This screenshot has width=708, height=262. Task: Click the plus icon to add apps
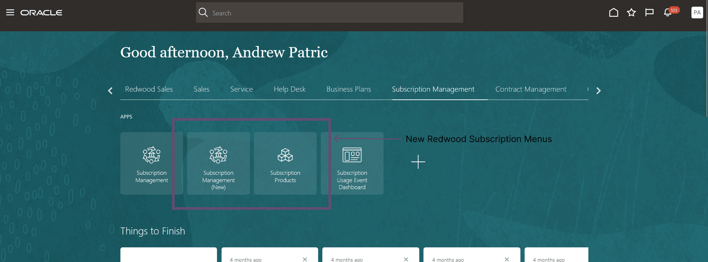(418, 162)
